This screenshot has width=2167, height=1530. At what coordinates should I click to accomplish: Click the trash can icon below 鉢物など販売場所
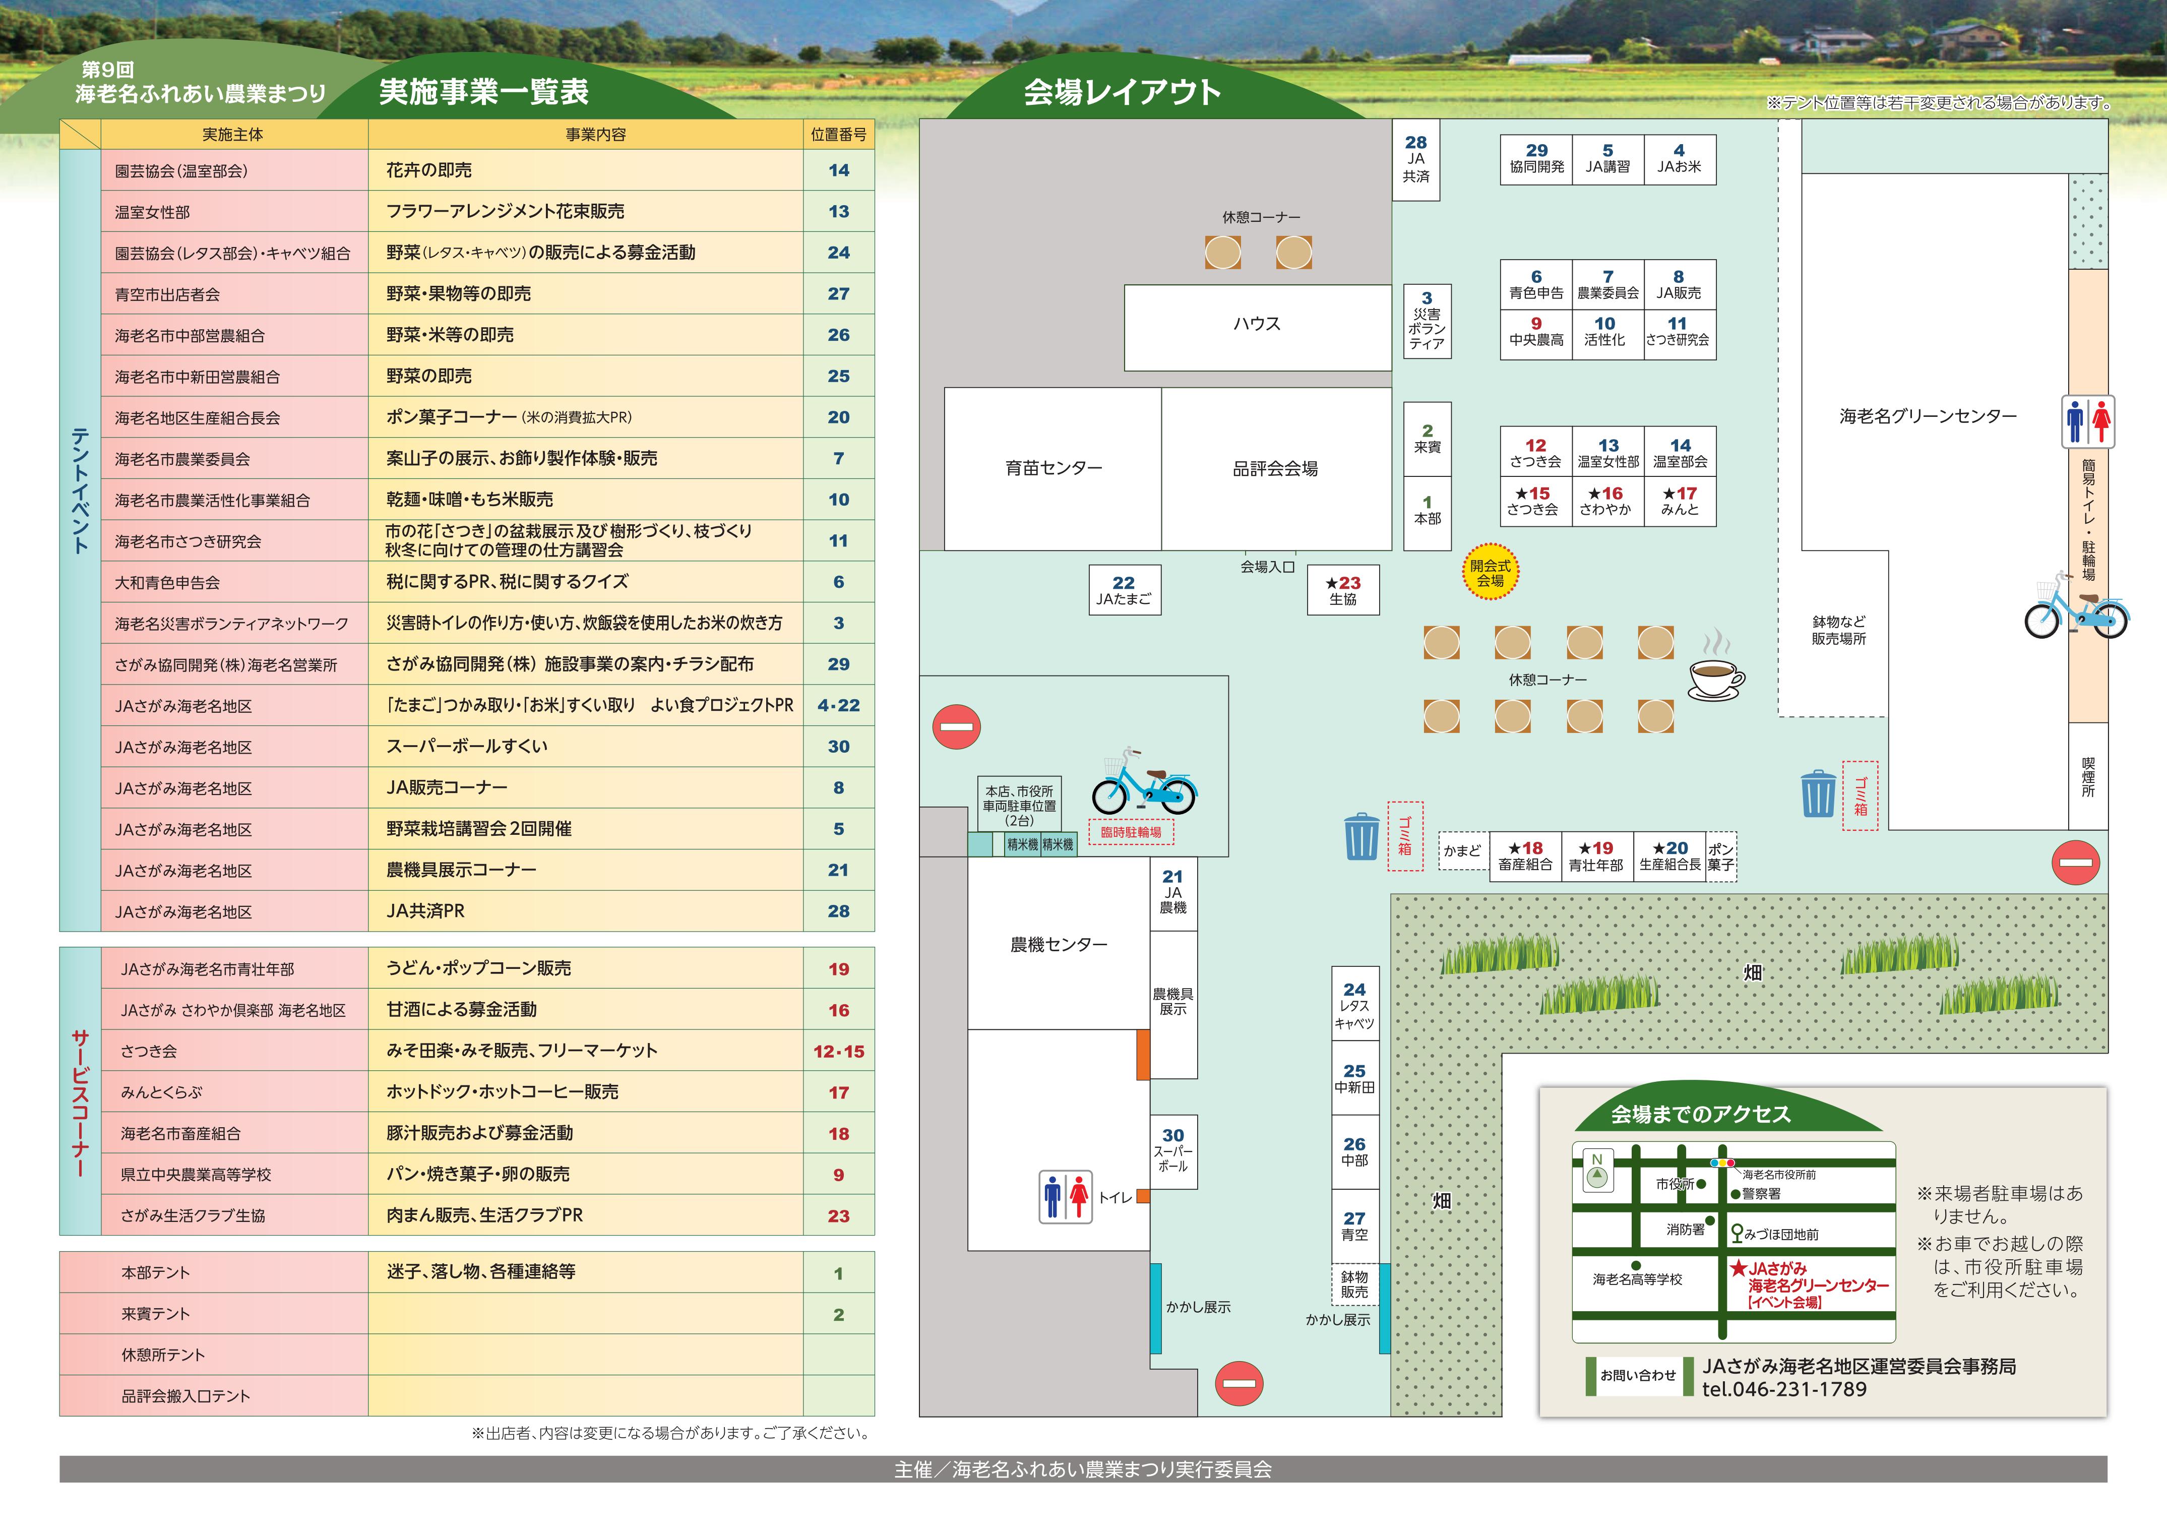point(1818,794)
